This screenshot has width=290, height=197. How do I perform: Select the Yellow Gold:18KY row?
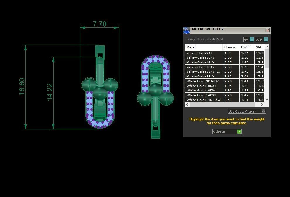(x=224, y=67)
